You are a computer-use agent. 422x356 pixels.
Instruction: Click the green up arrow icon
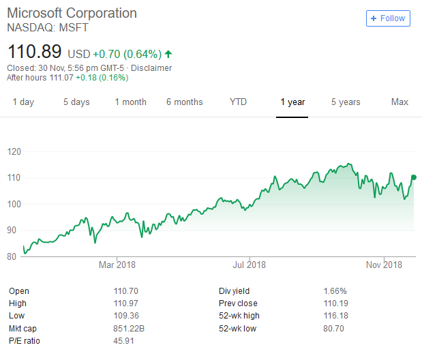[168, 53]
